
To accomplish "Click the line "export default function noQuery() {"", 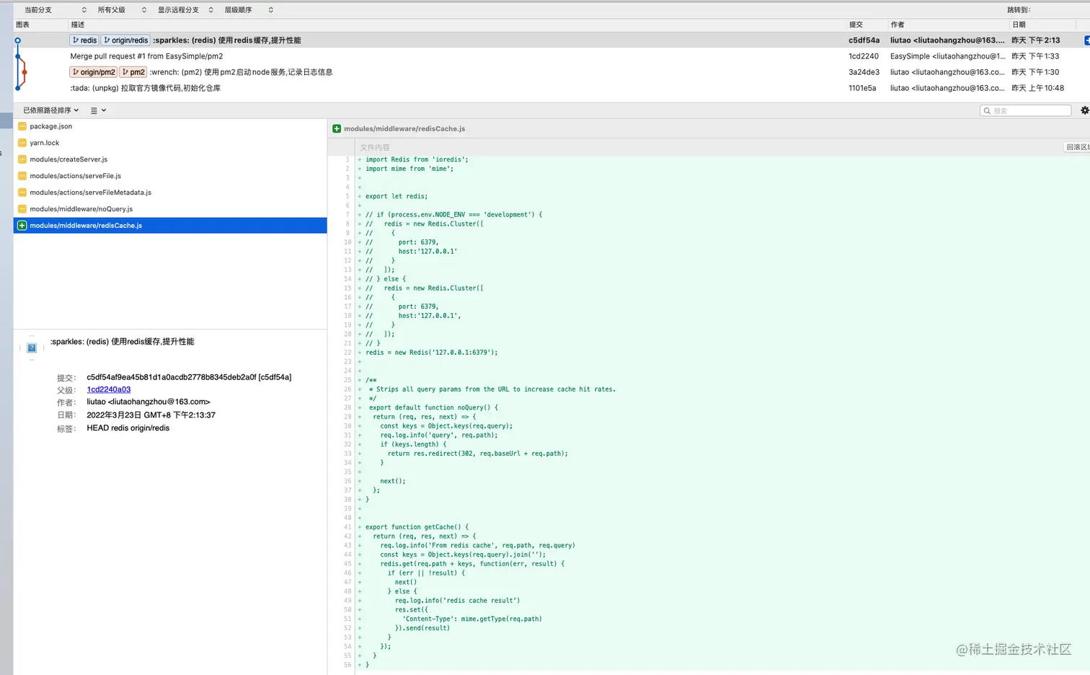I will pos(433,407).
